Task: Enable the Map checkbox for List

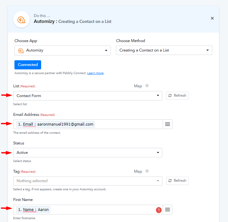Action: click(x=147, y=85)
